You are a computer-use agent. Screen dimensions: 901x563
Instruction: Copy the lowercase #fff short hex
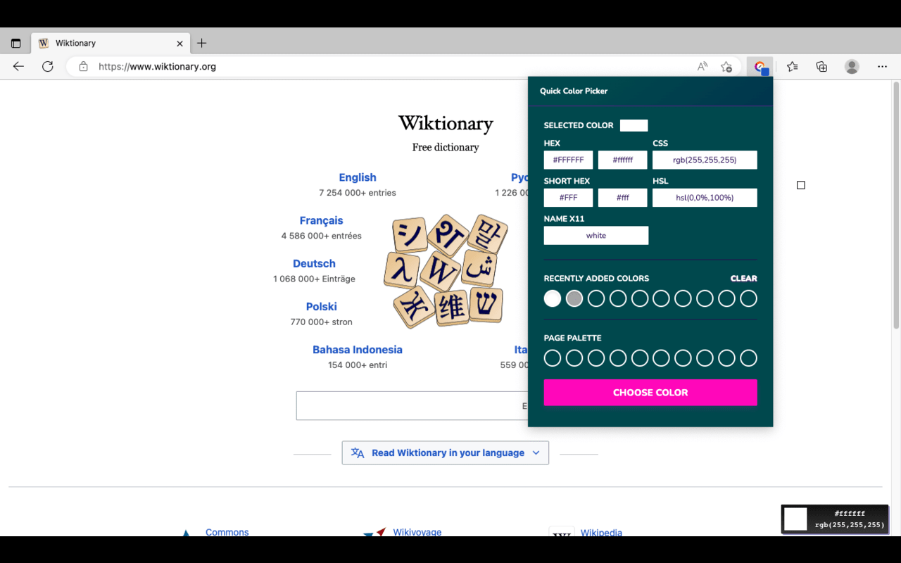coord(622,198)
